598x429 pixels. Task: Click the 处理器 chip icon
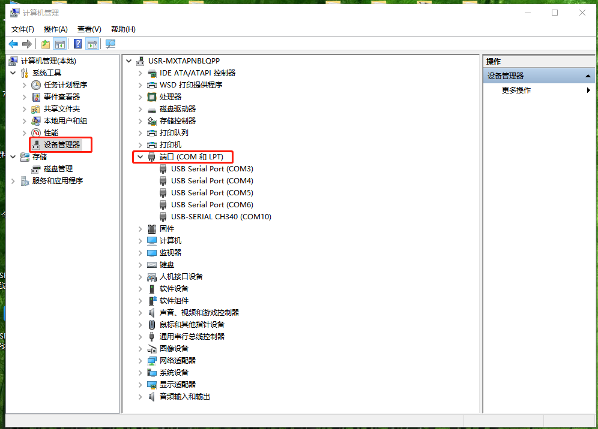coord(152,97)
